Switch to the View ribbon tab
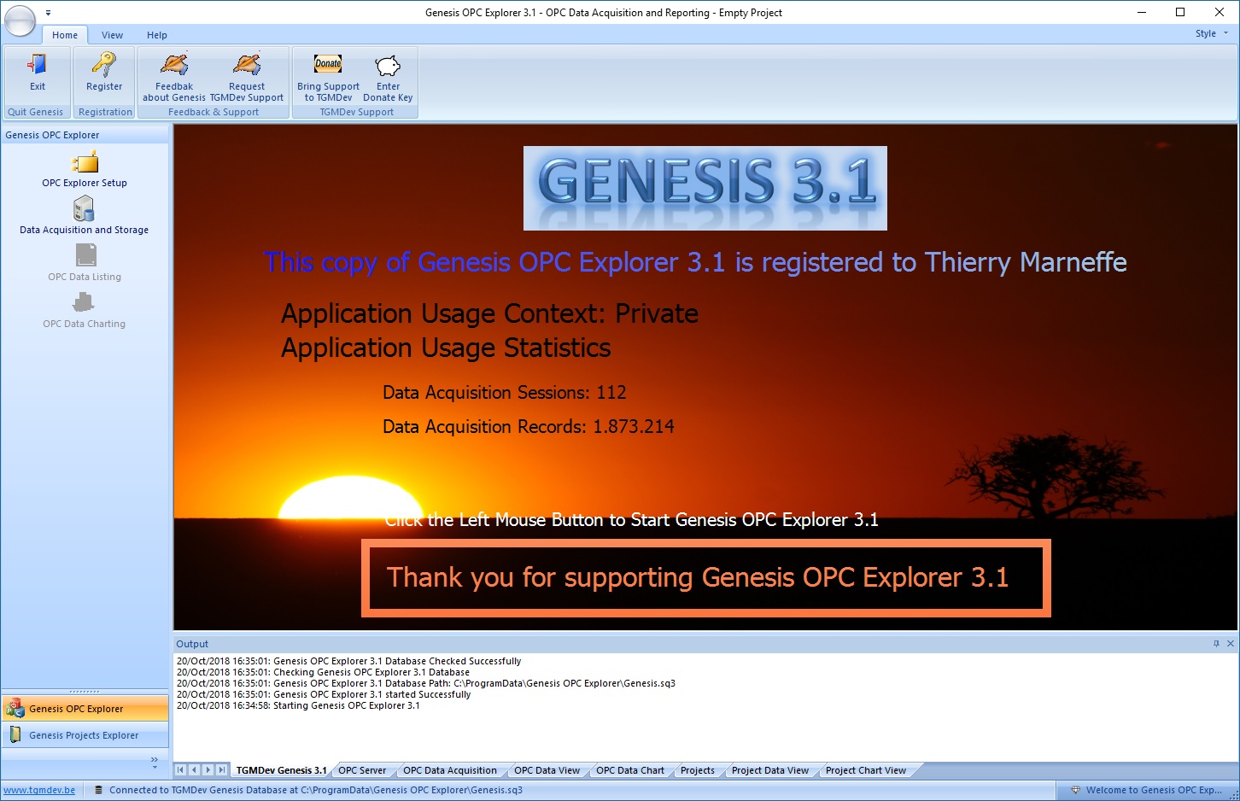Image resolution: width=1240 pixels, height=801 pixels. pyautogui.click(x=112, y=35)
